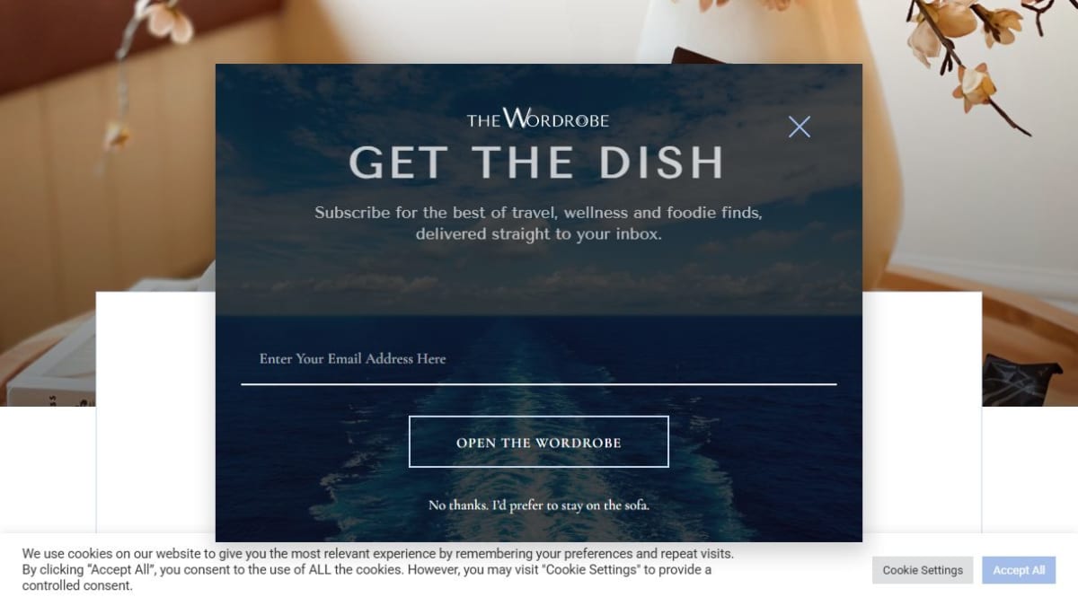This screenshot has width=1078, height=606.
Task: Click The Wordrobe logo in the popup
Action: click(538, 118)
